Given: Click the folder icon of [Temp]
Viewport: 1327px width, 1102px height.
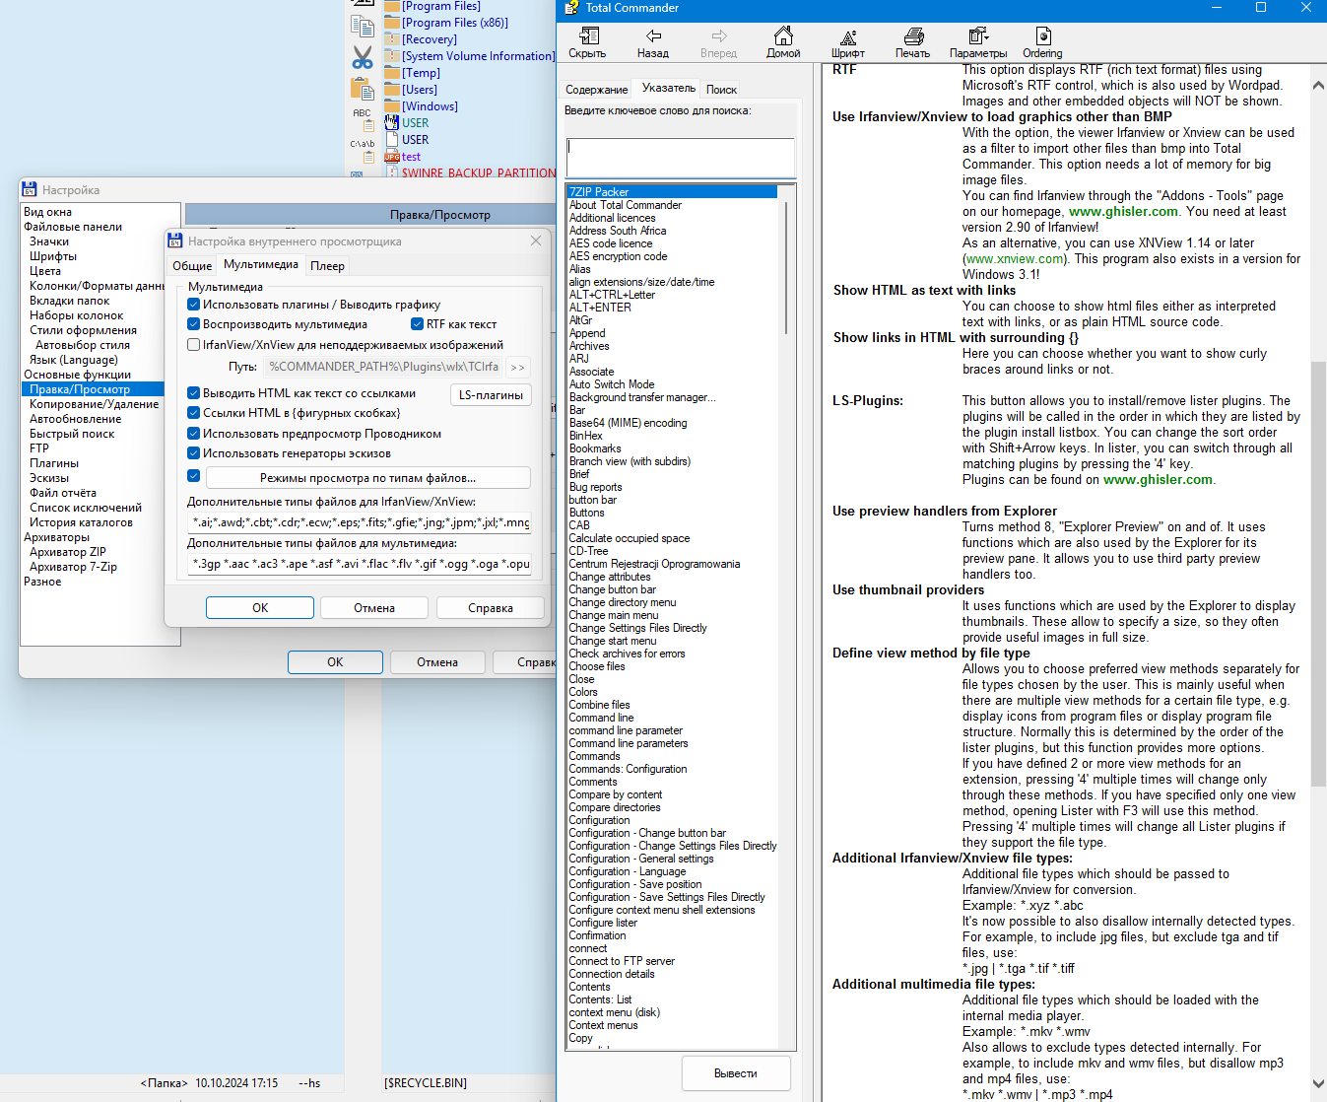Looking at the screenshot, I should pos(392,73).
